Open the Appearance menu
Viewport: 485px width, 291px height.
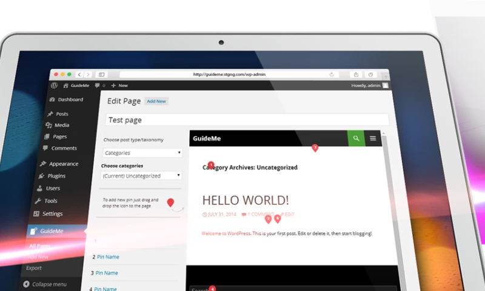click(59, 164)
